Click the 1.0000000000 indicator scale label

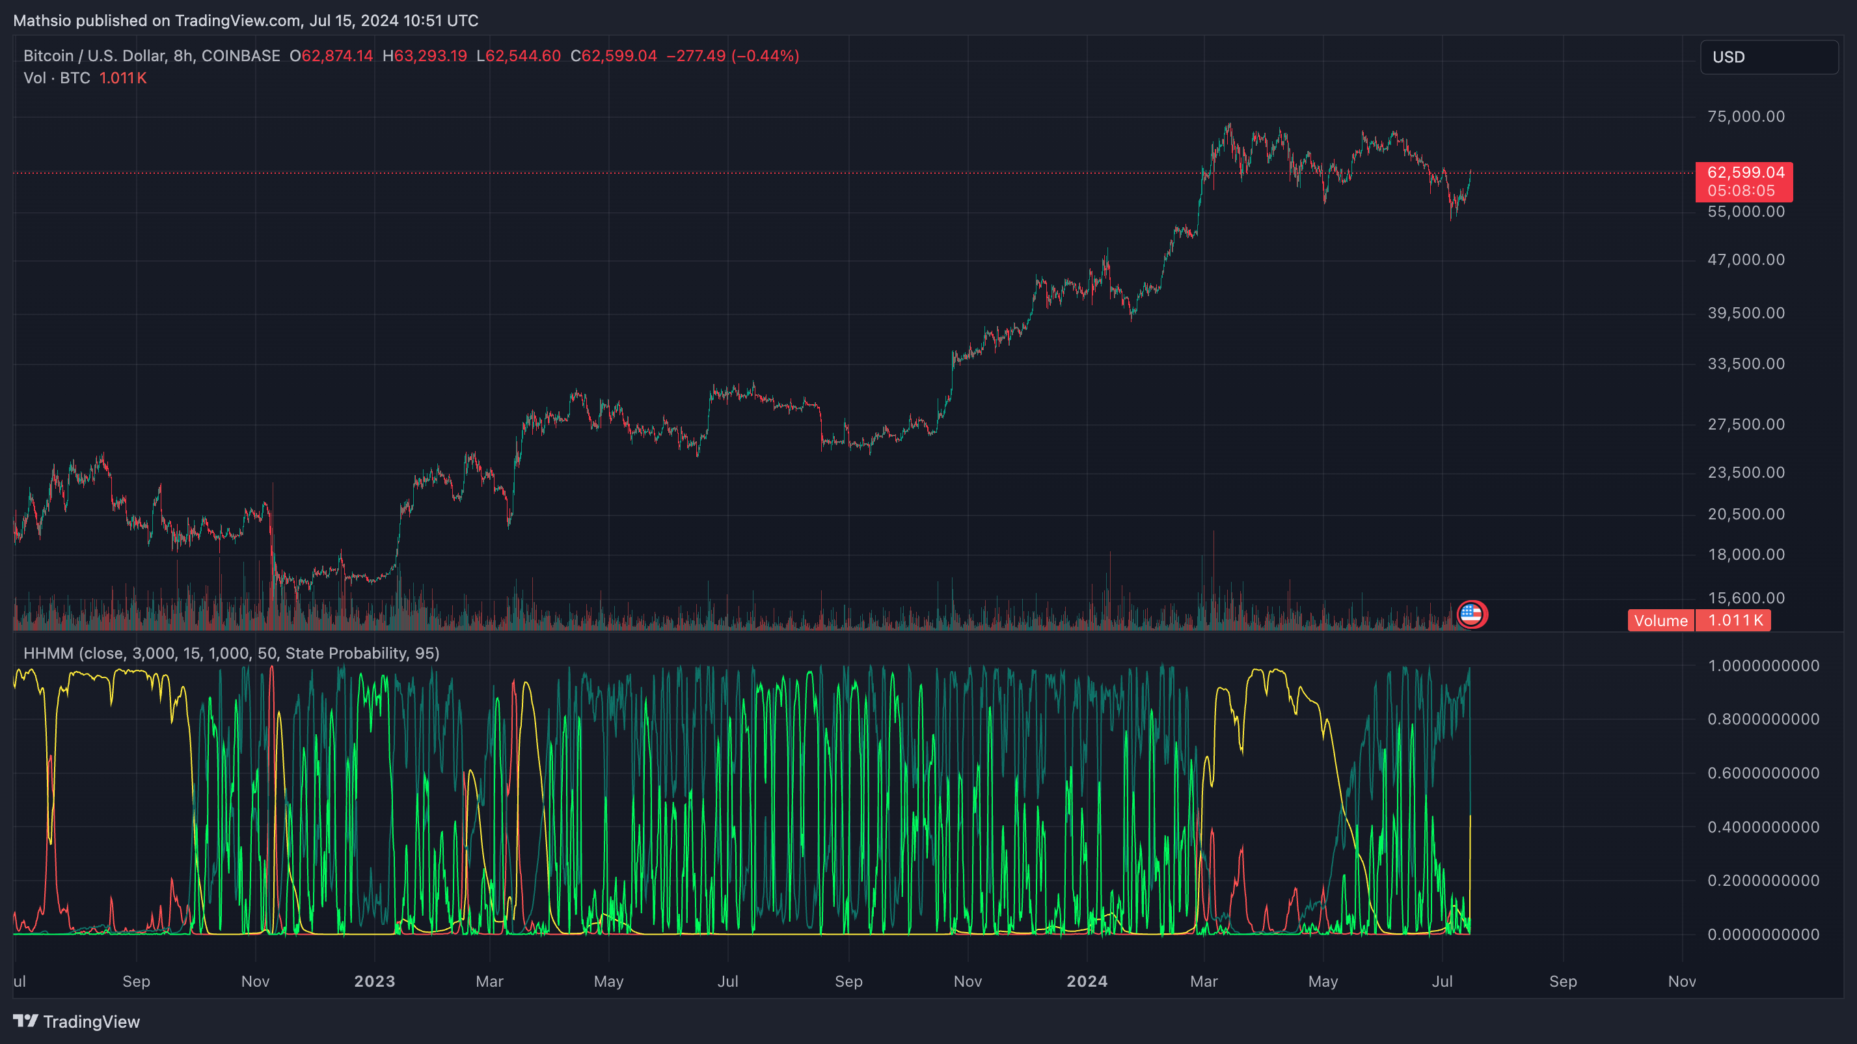(x=1763, y=665)
